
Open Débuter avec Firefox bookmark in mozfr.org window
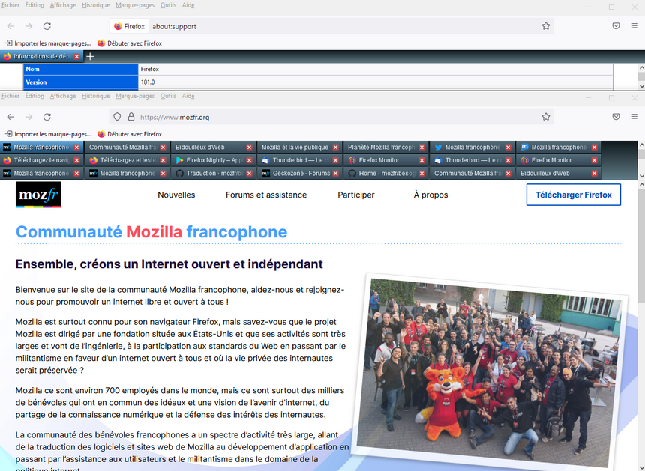coord(130,134)
